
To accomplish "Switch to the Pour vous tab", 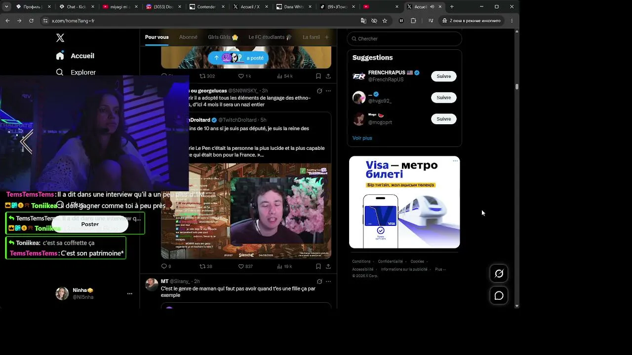I will (x=157, y=37).
